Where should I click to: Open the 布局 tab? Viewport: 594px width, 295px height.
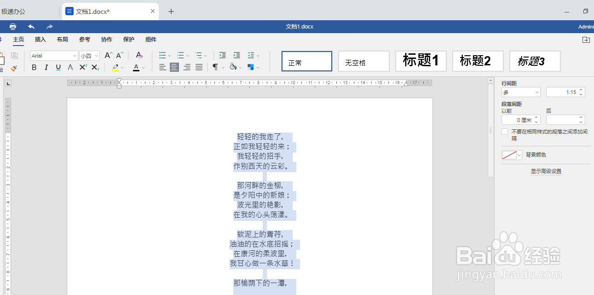pos(63,40)
